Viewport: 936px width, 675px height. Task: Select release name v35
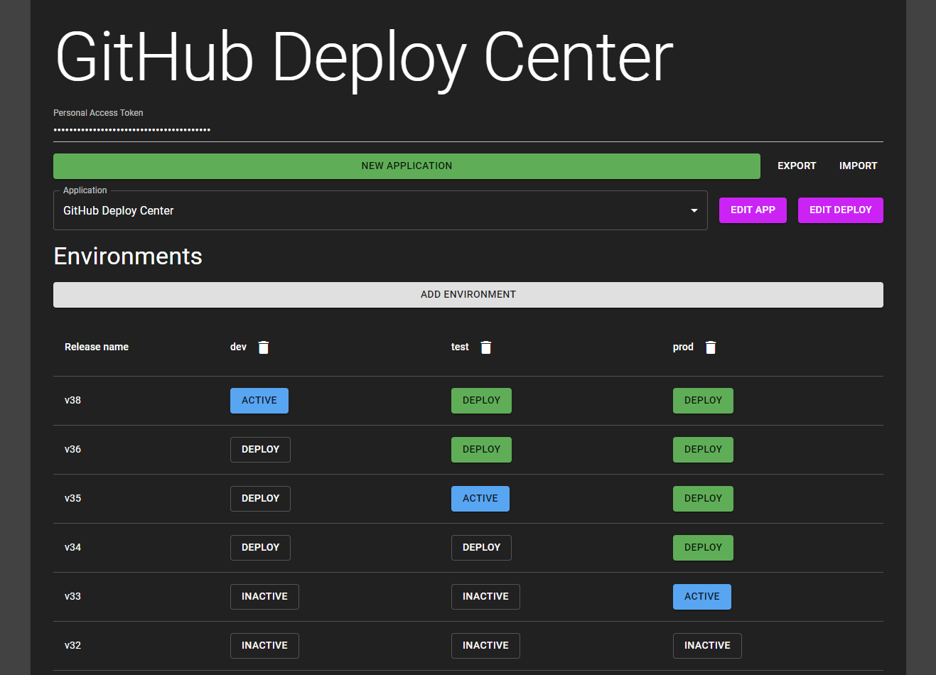click(x=72, y=499)
